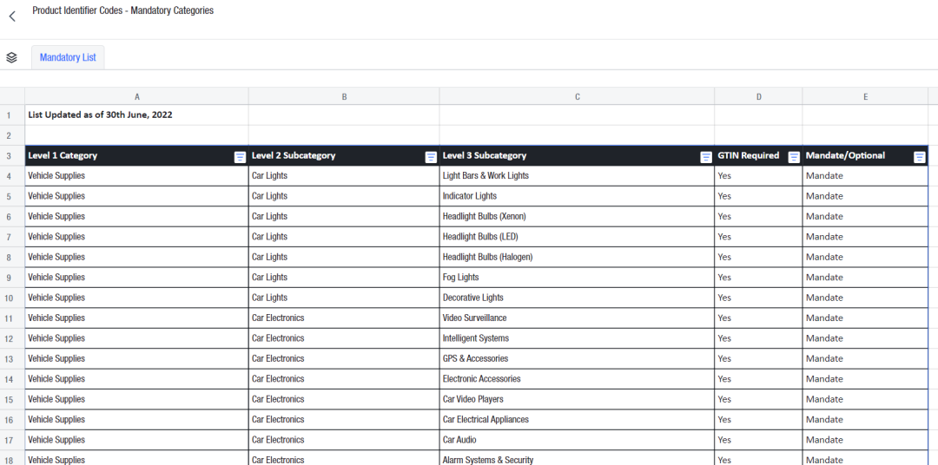Image resolution: width=938 pixels, height=465 pixels.
Task: Select row 1 header
Action: coord(12,115)
